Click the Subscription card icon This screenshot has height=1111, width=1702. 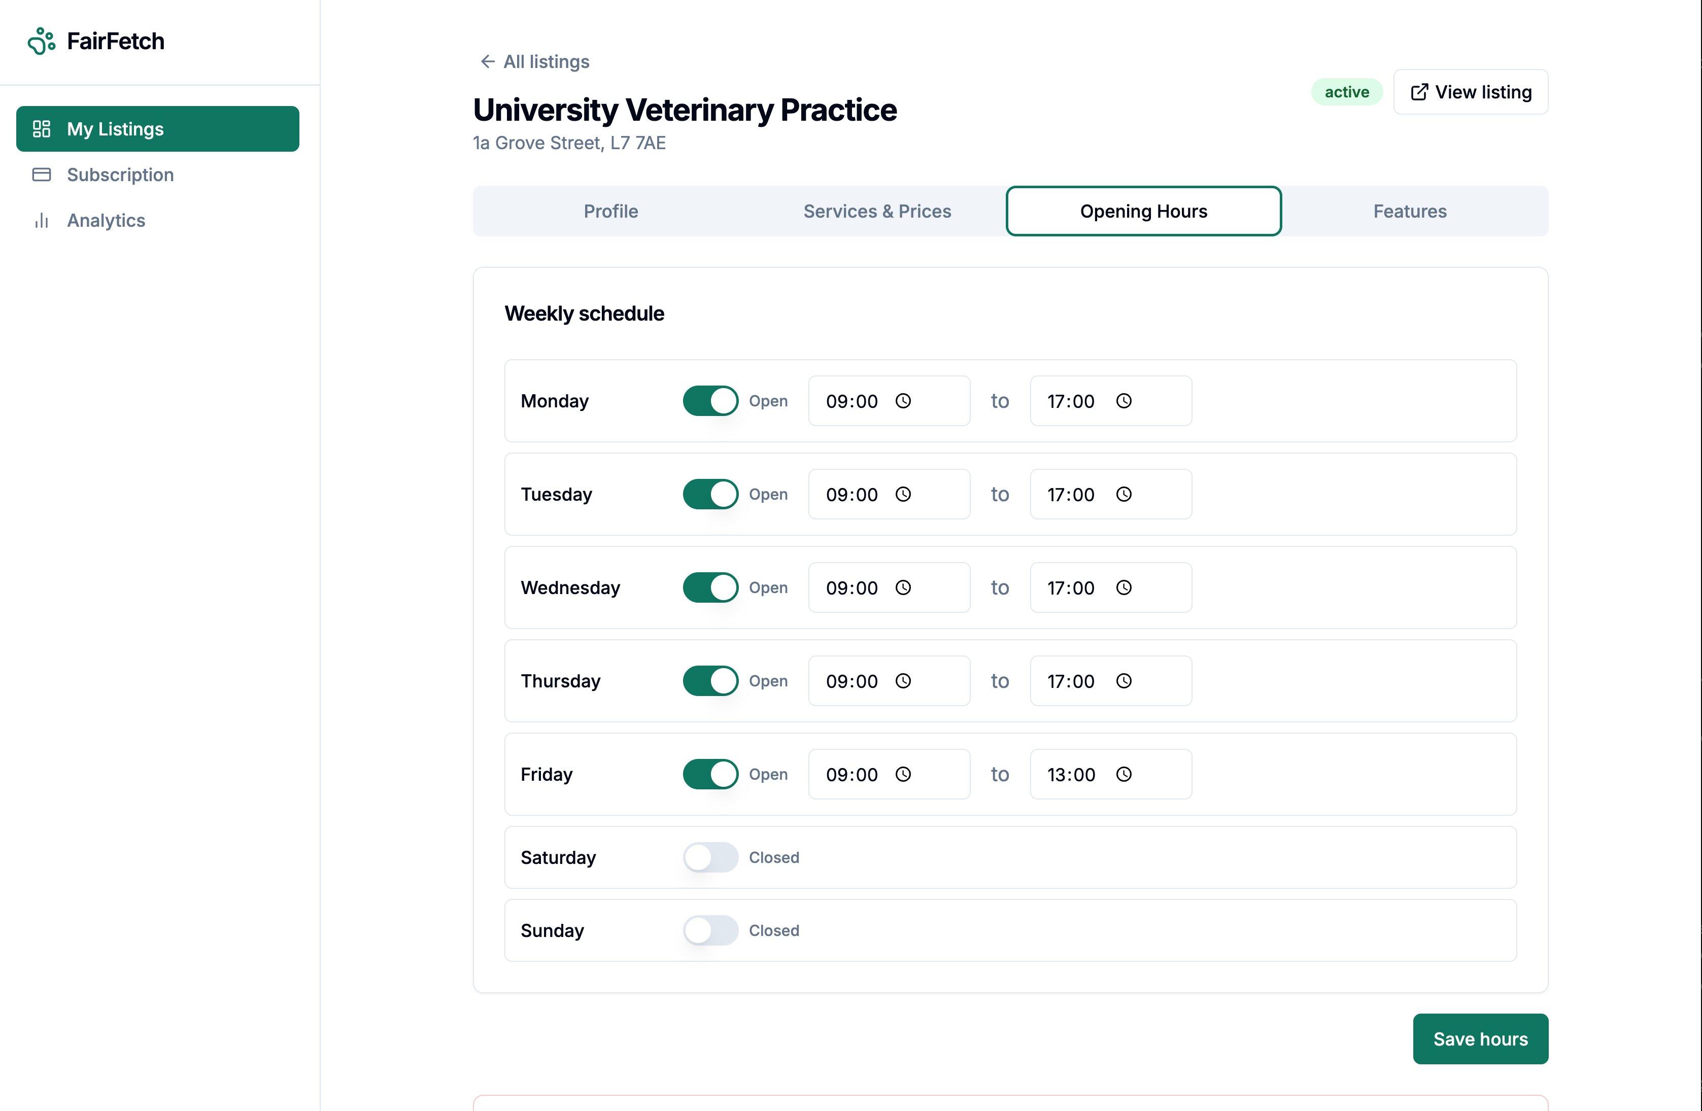(42, 175)
